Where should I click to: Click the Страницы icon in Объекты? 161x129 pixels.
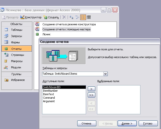coord(6,55)
